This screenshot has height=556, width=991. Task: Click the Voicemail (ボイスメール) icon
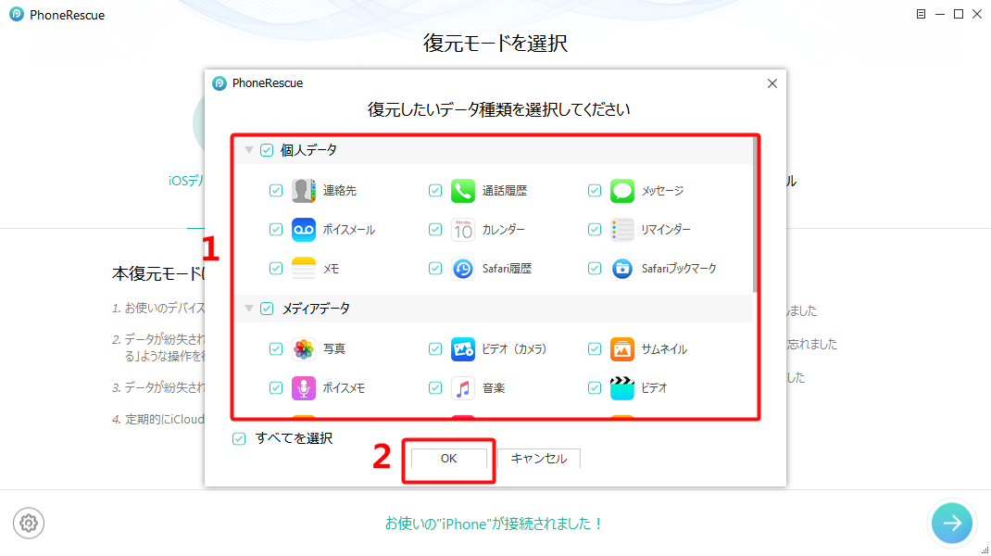(304, 230)
